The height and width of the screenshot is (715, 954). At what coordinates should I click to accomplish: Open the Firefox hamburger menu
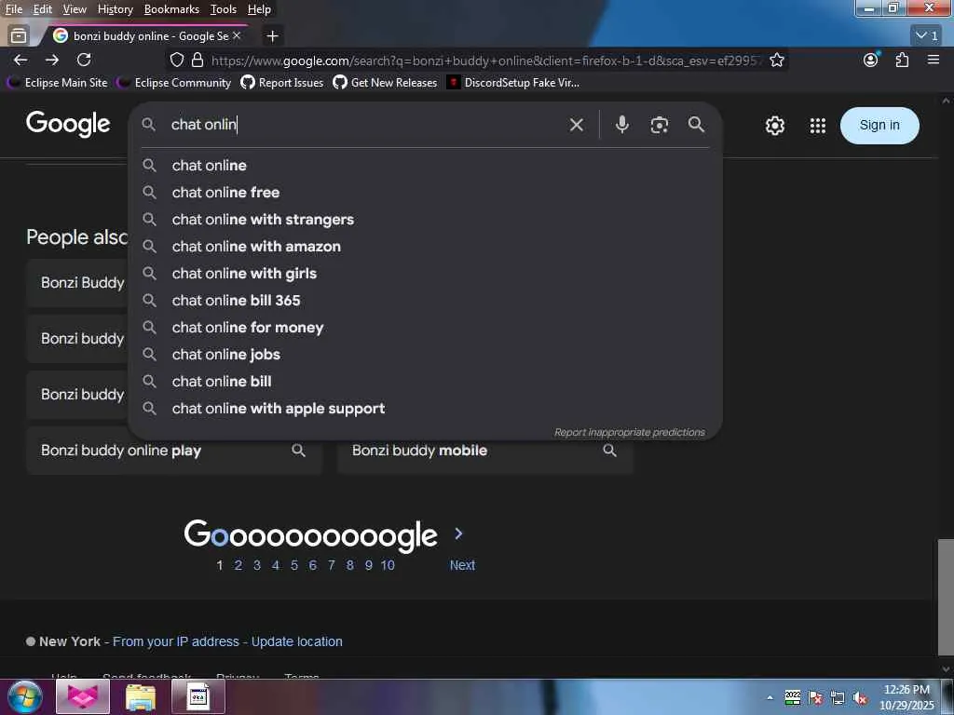click(x=934, y=60)
